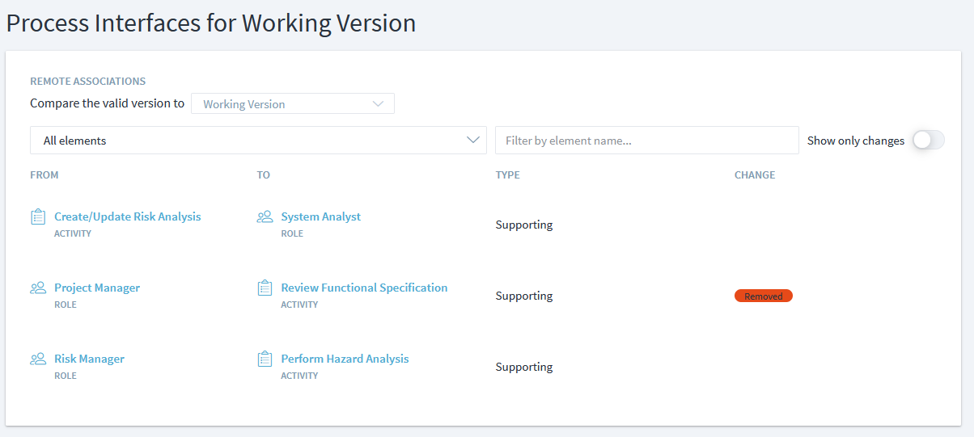Click activity icon beside Review Functional Specification
The height and width of the screenshot is (437, 974).
pos(265,288)
